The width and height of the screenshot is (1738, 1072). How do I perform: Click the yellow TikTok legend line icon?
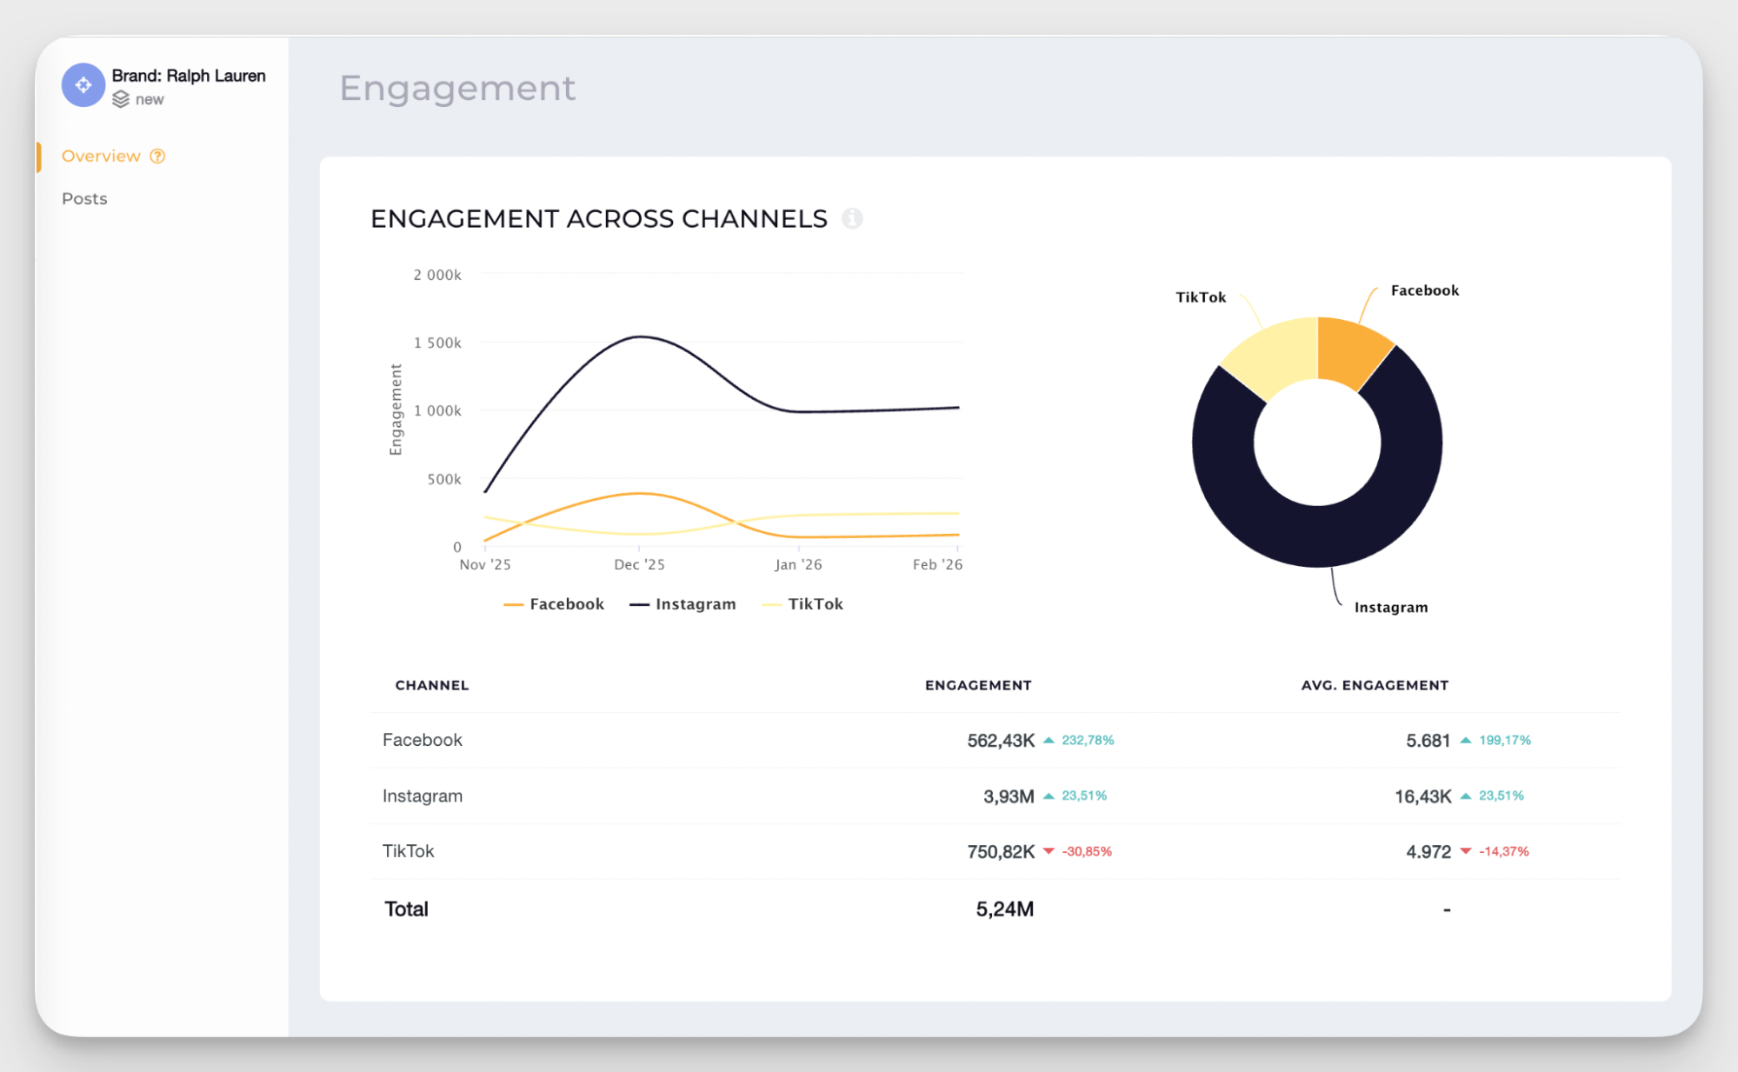click(x=772, y=603)
